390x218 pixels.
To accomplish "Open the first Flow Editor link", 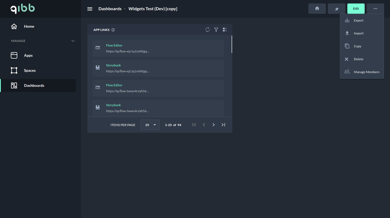I will tap(114, 45).
